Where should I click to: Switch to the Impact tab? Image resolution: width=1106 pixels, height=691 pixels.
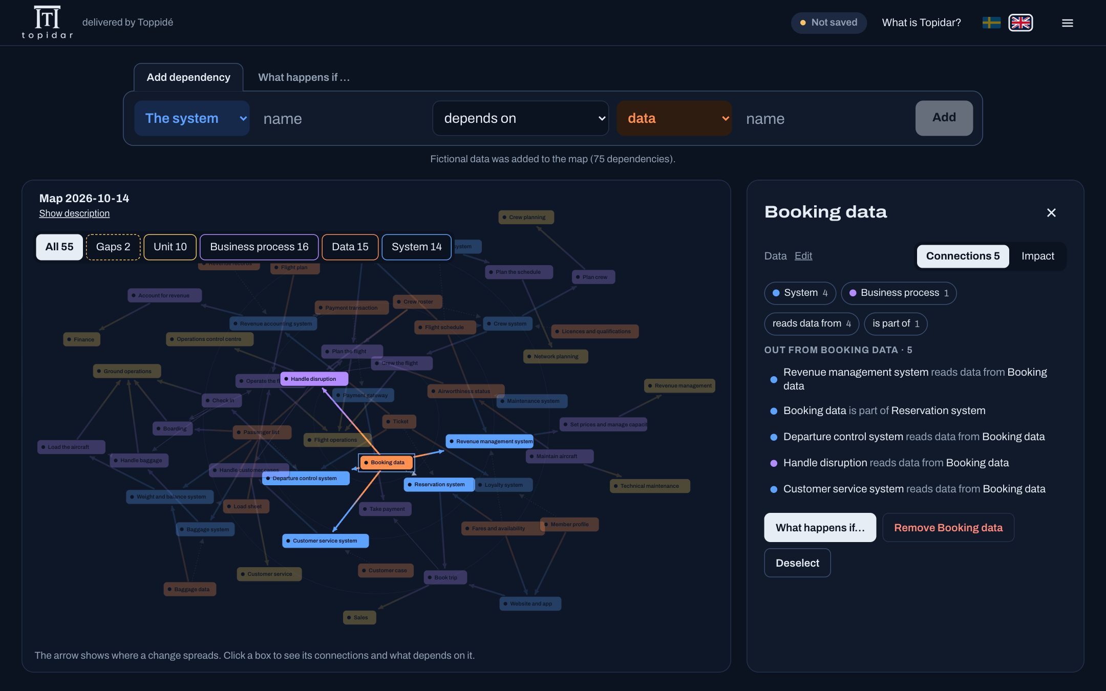click(x=1037, y=256)
